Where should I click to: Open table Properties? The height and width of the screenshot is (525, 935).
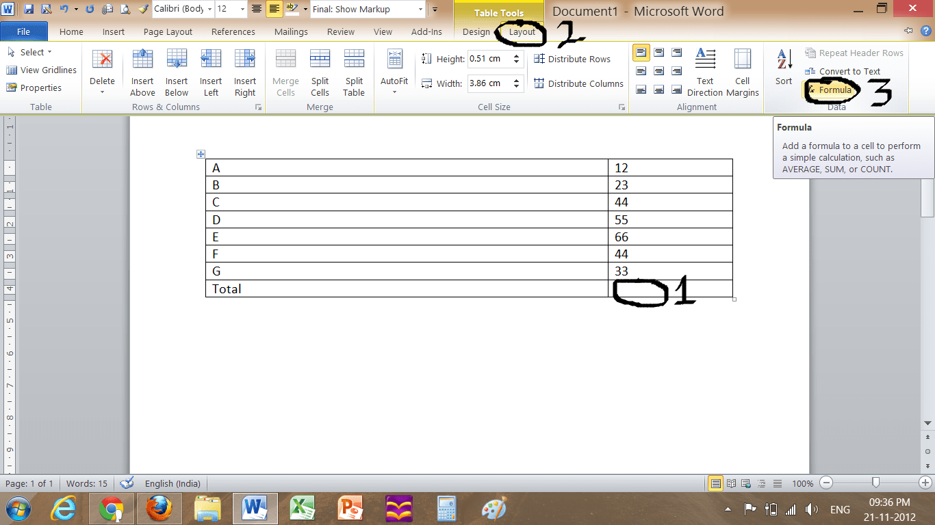pos(34,87)
